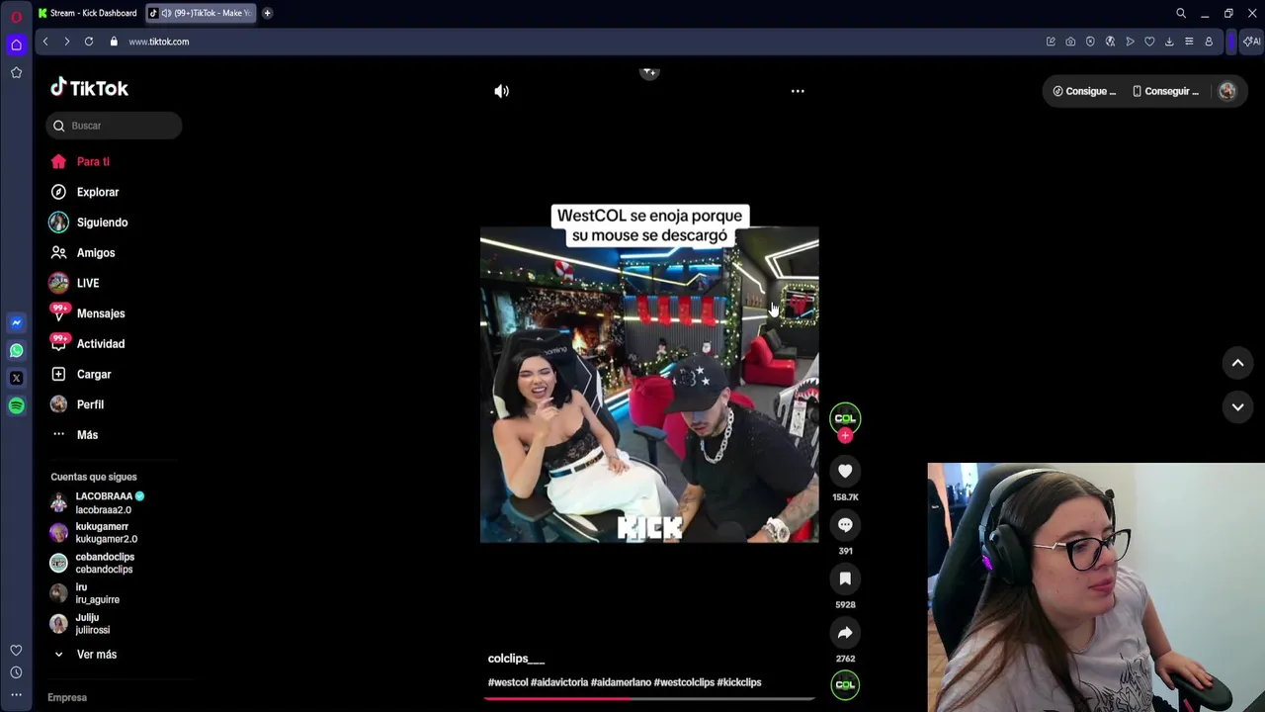1265x712 pixels.
Task: Open Opera sidebar history clock icon
Action: 16,672
